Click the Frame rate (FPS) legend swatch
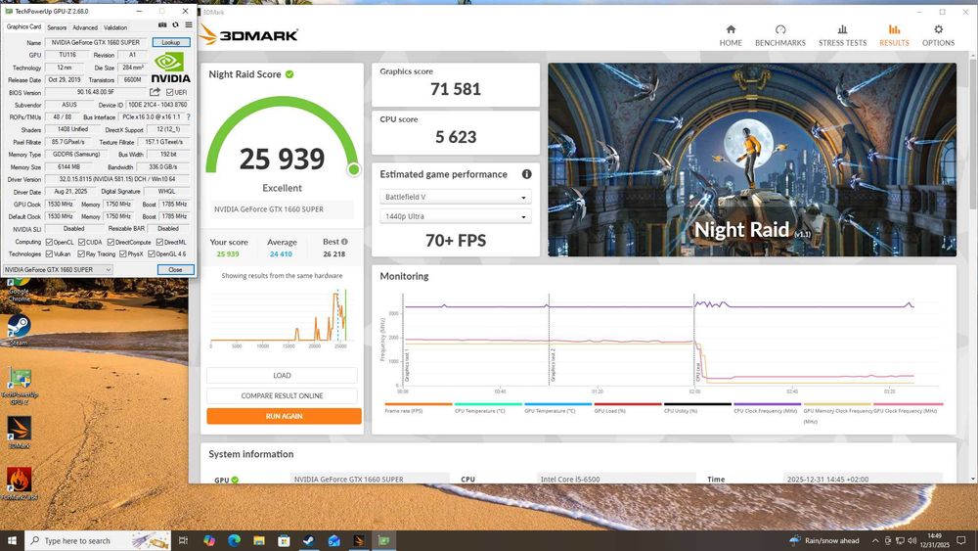The height and width of the screenshot is (551, 978). pyautogui.click(x=418, y=404)
